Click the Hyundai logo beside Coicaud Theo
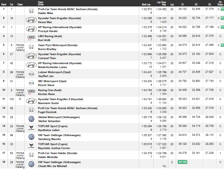The height and width of the screenshot is (169, 224). coord(31,56)
